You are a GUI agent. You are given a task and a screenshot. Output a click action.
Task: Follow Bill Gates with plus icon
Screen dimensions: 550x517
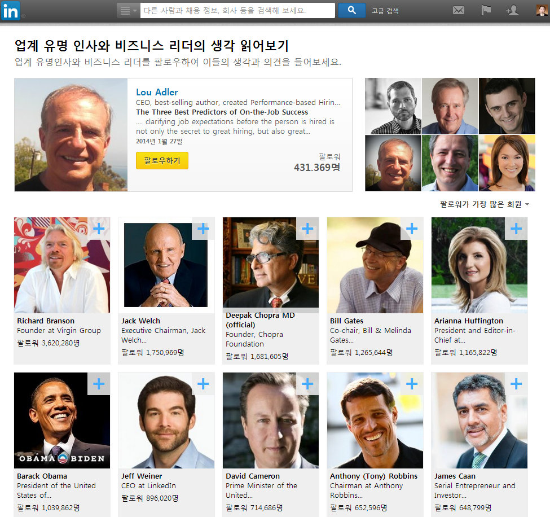pyautogui.click(x=411, y=229)
